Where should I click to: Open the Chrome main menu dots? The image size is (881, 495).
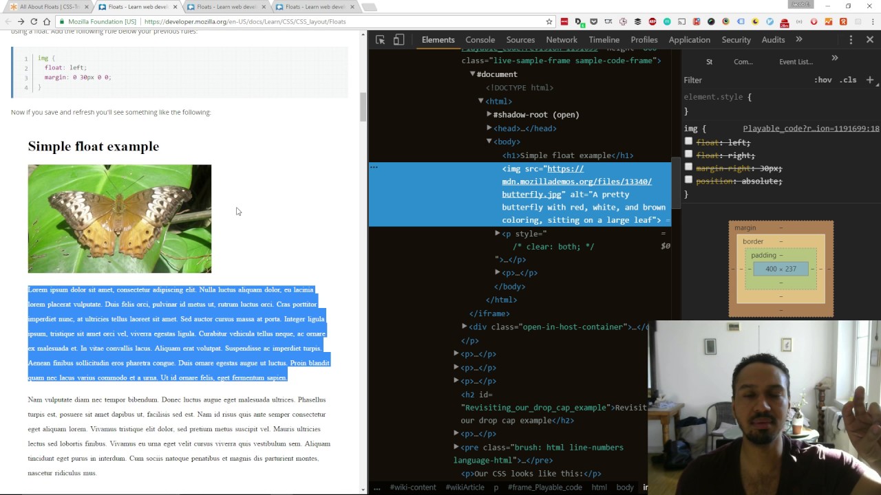click(873, 21)
